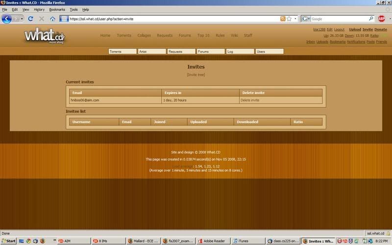Open the address bar history dropdown

coord(295,19)
